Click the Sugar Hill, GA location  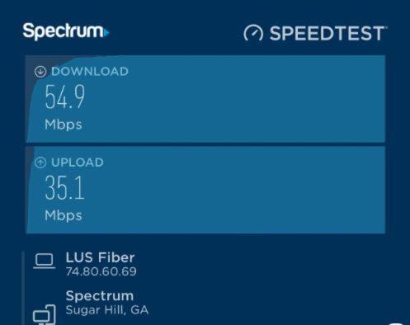point(107,310)
